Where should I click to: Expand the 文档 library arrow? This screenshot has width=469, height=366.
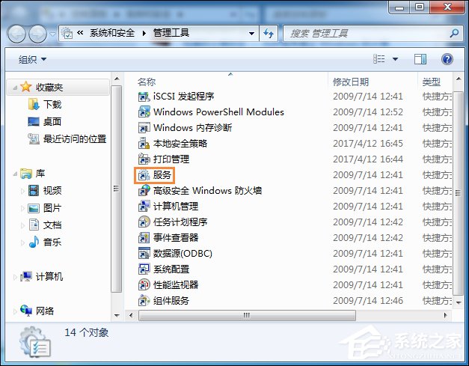[22, 225]
